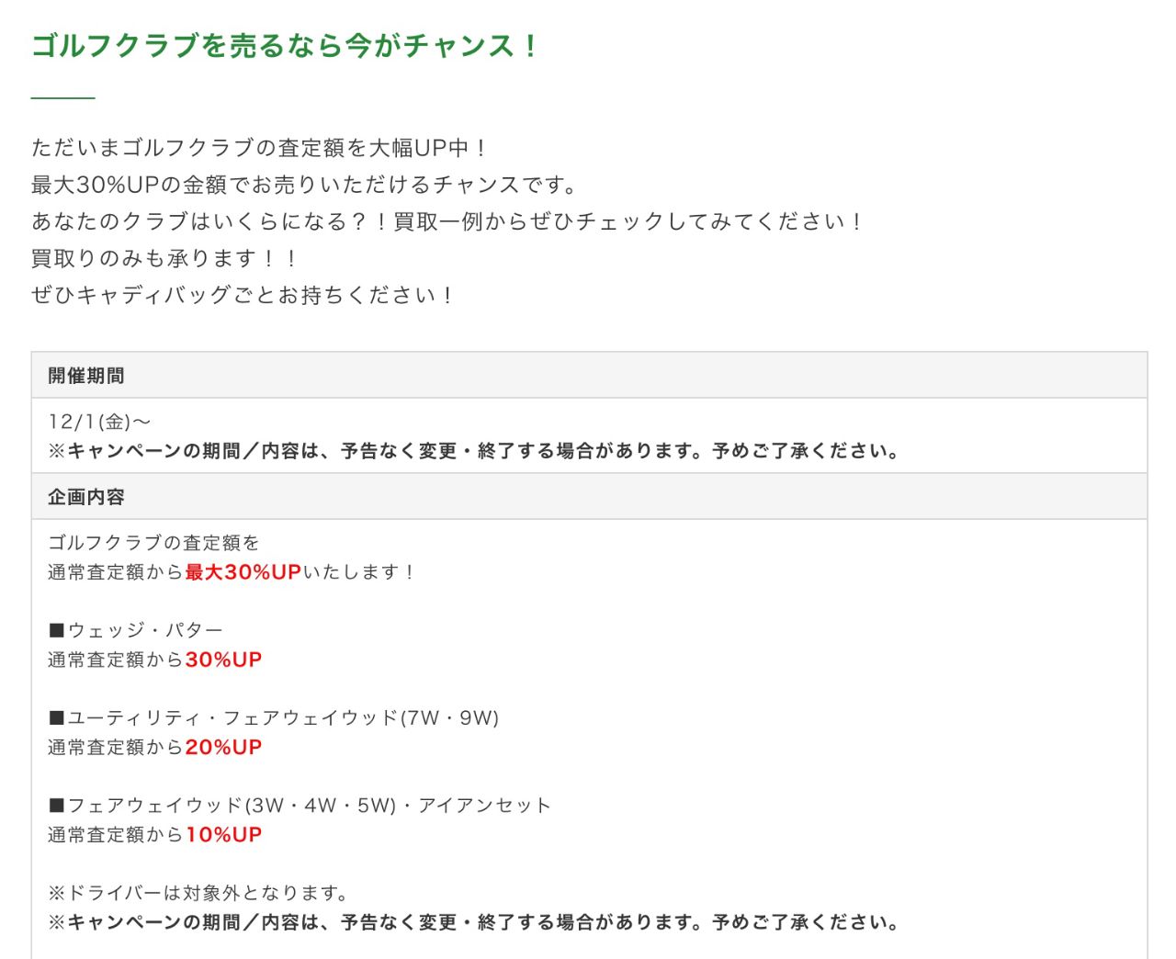1176x959 pixels.
Task: Click the red 20%UP text
Action: click(223, 747)
